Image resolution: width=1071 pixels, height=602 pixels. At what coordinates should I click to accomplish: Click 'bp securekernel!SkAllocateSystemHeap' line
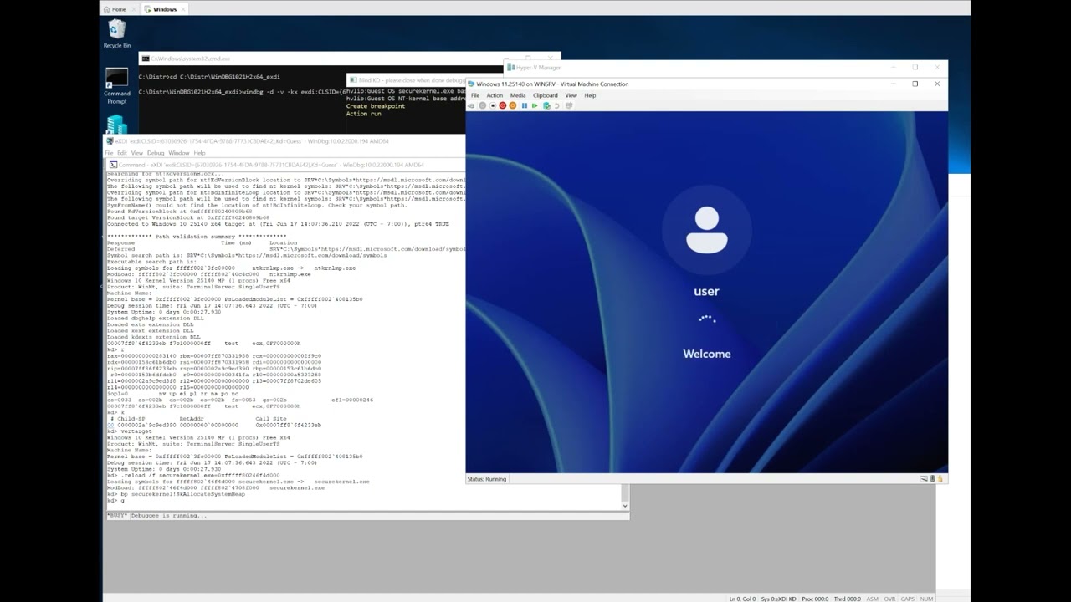click(183, 494)
